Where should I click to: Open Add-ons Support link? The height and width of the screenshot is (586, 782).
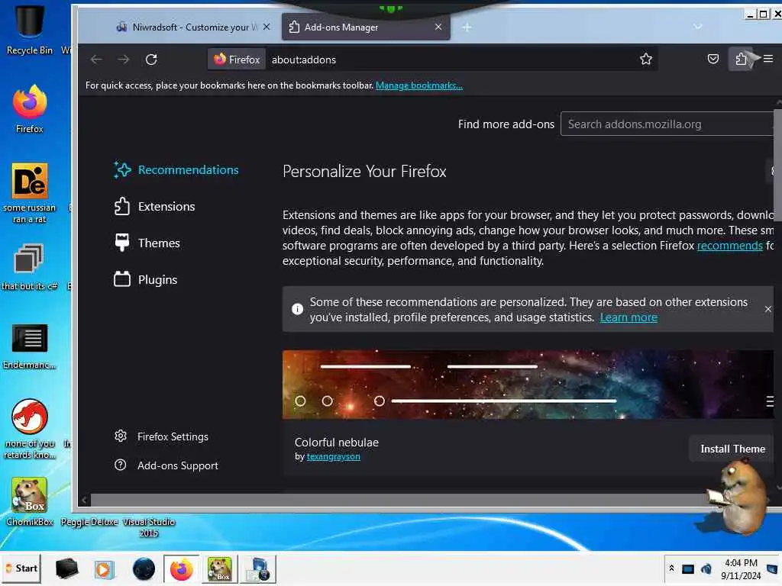[166, 465]
